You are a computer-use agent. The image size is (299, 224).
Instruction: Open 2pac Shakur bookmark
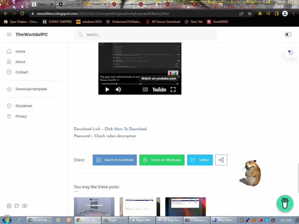pyautogui.click(x=21, y=22)
